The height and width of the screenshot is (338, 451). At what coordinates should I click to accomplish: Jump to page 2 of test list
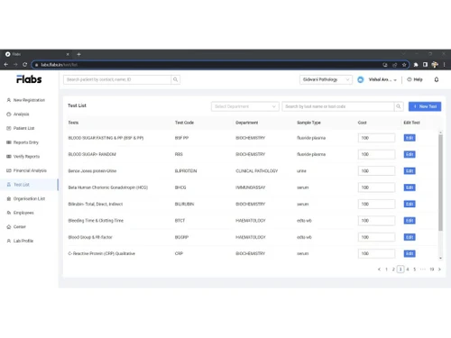point(393,269)
